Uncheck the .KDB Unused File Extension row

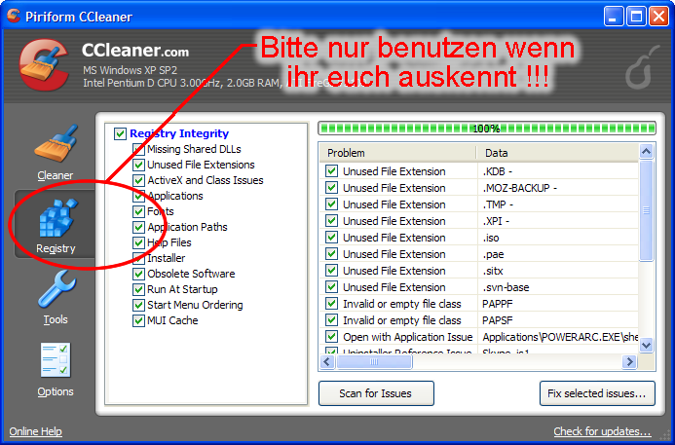[332, 172]
